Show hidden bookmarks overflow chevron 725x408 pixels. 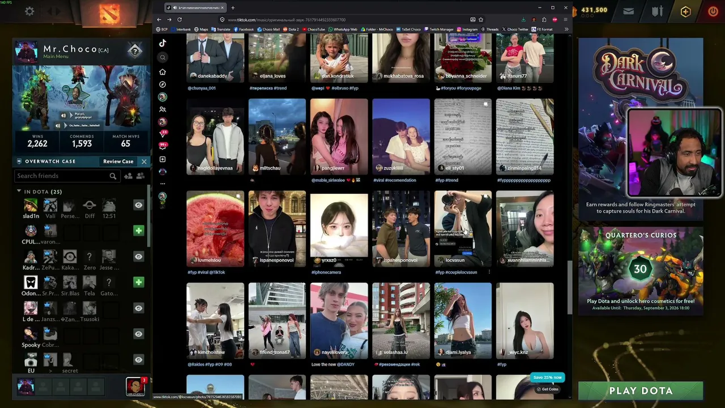click(x=566, y=29)
